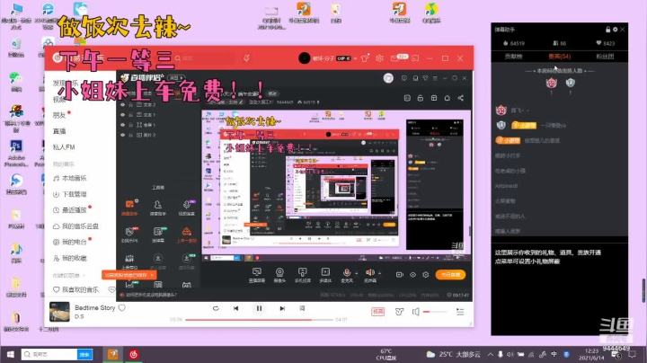Expand microphone options arrow
This screenshot has width=647, height=363.
point(356,272)
